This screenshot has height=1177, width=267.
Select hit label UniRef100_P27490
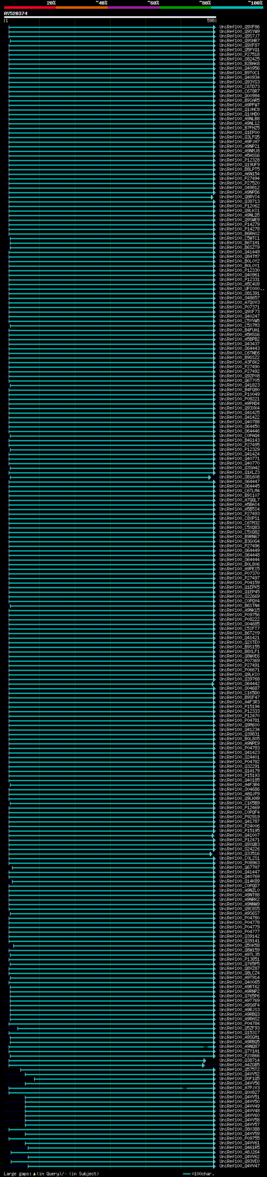pos(239,367)
